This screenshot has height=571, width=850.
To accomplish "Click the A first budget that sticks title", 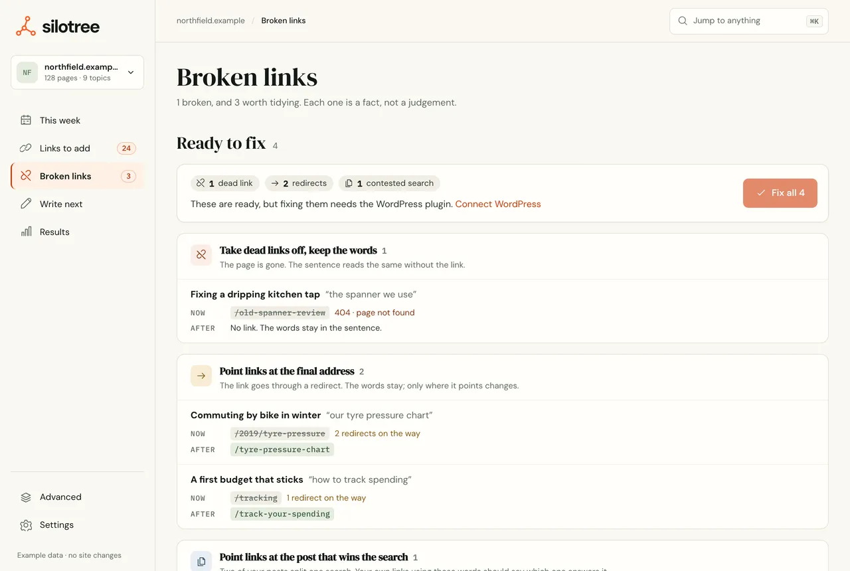I will [x=247, y=479].
